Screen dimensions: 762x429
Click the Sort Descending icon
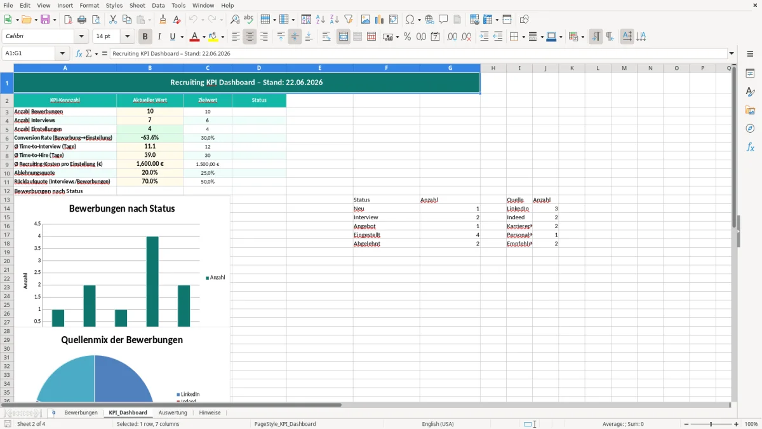pos(335,20)
